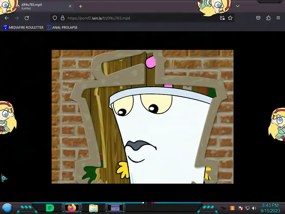Open the tracking protection shield panel
The image size is (285, 214).
tap(55, 18)
